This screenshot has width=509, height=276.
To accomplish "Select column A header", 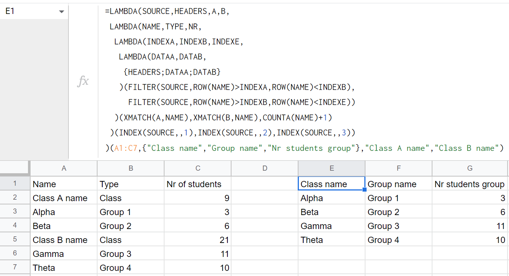I will click(x=64, y=168).
